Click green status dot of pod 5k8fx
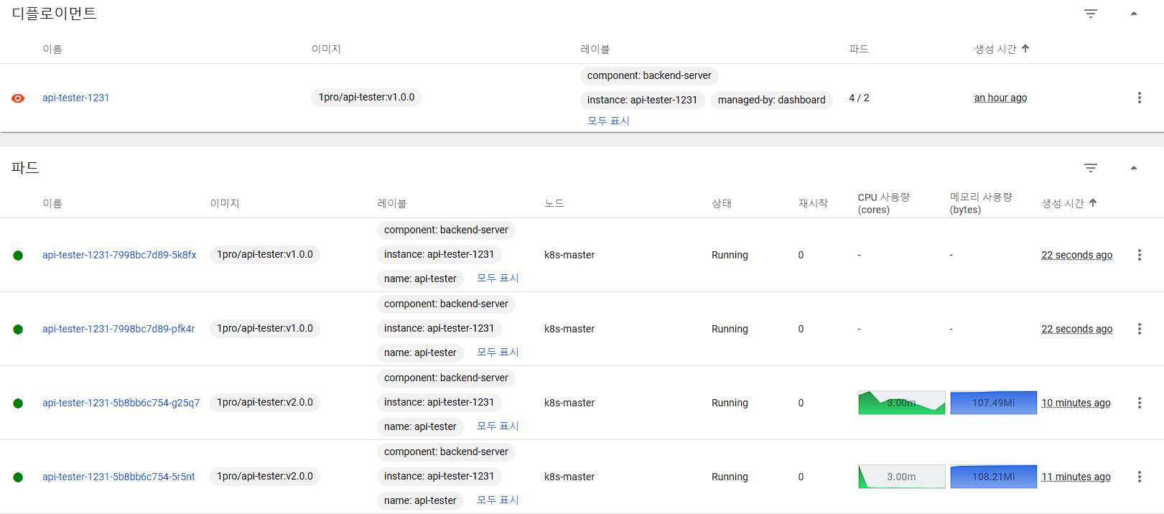This screenshot has height=514, width=1164. (18, 256)
